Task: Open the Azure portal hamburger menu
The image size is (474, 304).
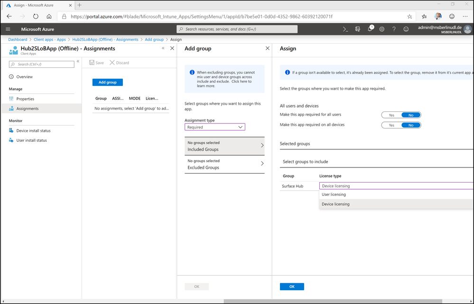Action: point(8,29)
